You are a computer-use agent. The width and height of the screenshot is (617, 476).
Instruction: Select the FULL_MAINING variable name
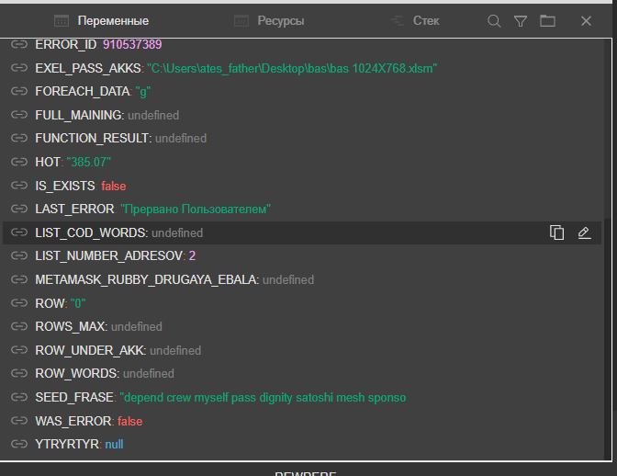pos(78,115)
